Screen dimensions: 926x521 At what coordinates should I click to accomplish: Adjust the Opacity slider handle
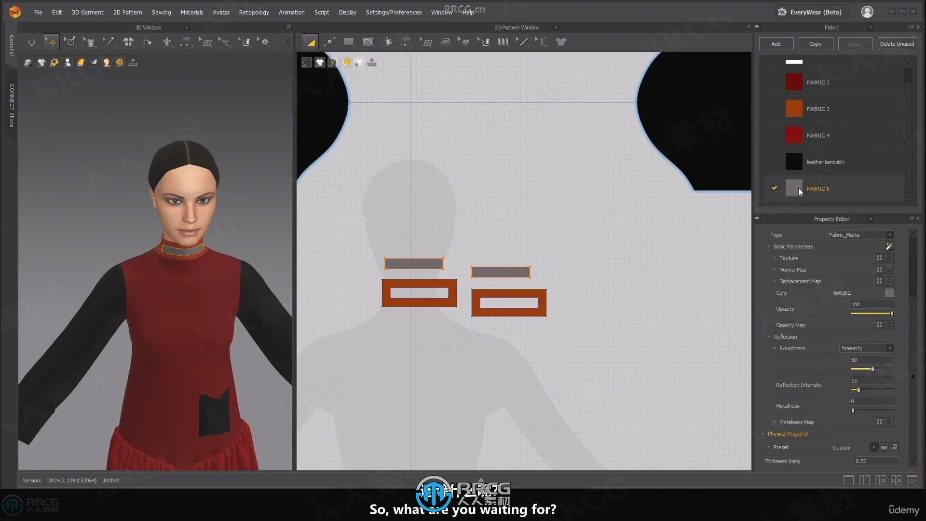click(x=892, y=314)
